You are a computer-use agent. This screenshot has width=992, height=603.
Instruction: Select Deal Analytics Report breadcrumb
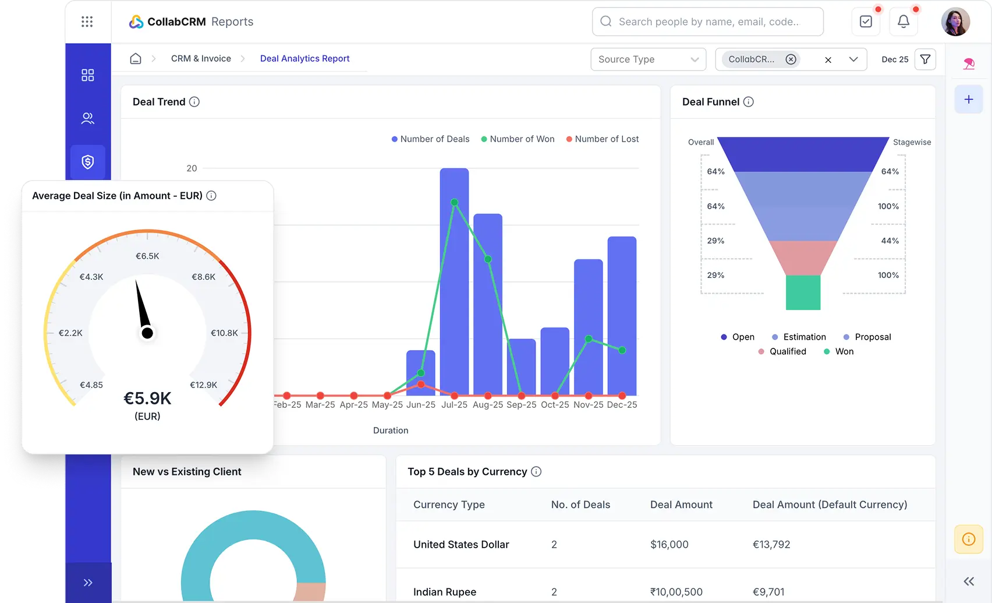[304, 59]
